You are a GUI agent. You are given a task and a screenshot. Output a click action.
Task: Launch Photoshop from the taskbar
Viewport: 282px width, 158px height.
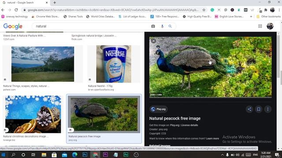click(85, 154)
